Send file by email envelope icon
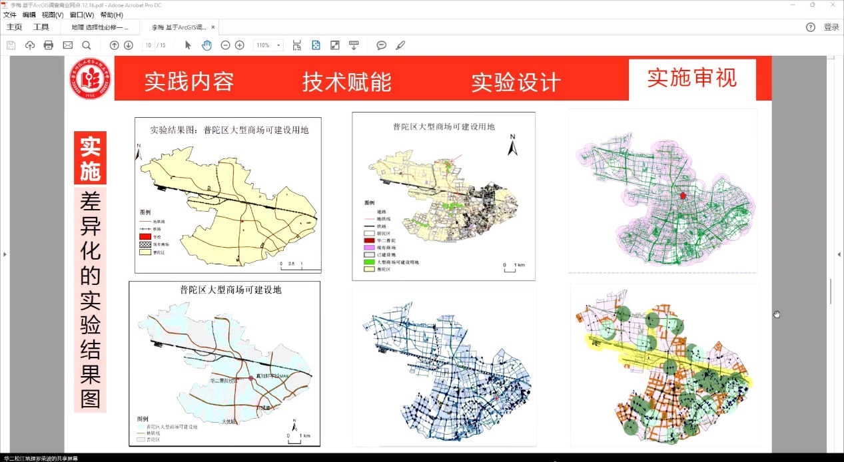This screenshot has height=462, width=844. 67,45
